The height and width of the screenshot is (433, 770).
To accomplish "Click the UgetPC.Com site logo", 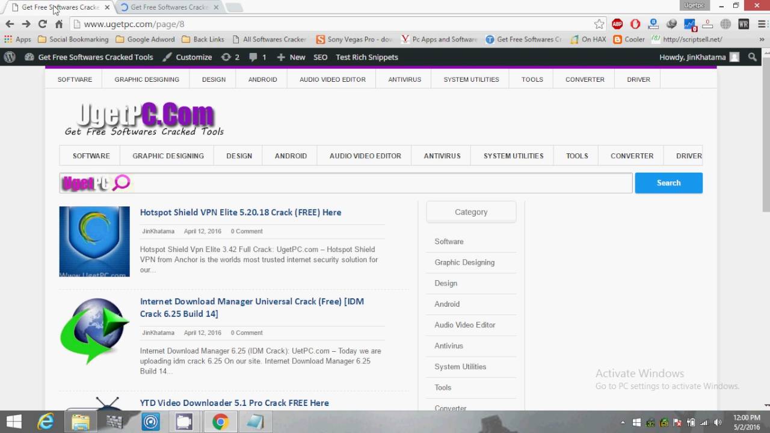I will click(144, 118).
